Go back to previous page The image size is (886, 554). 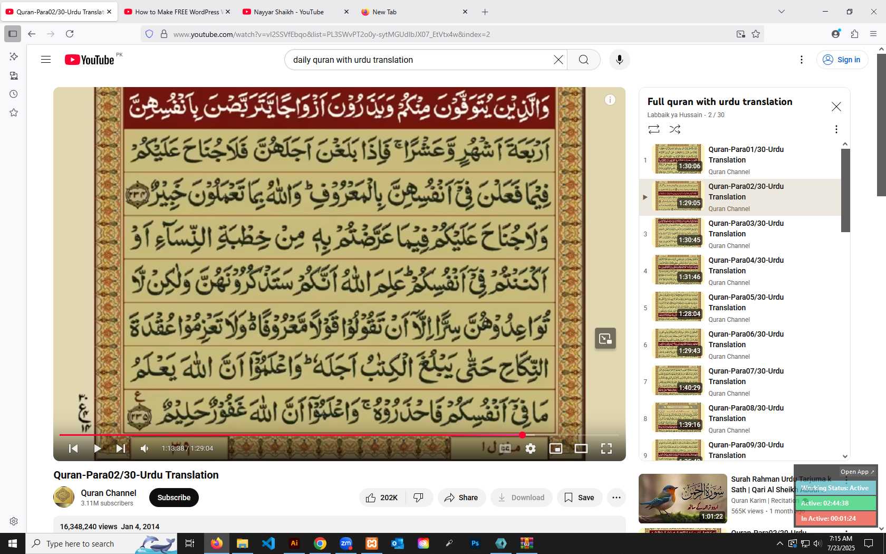(32, 34)
